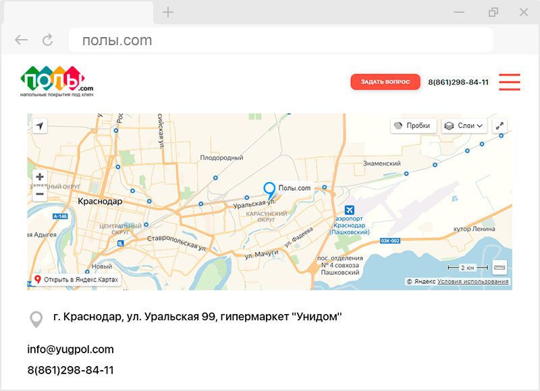The image size is (540, 391).
Task: Click the browser back arrow
Action: [22, 40]
